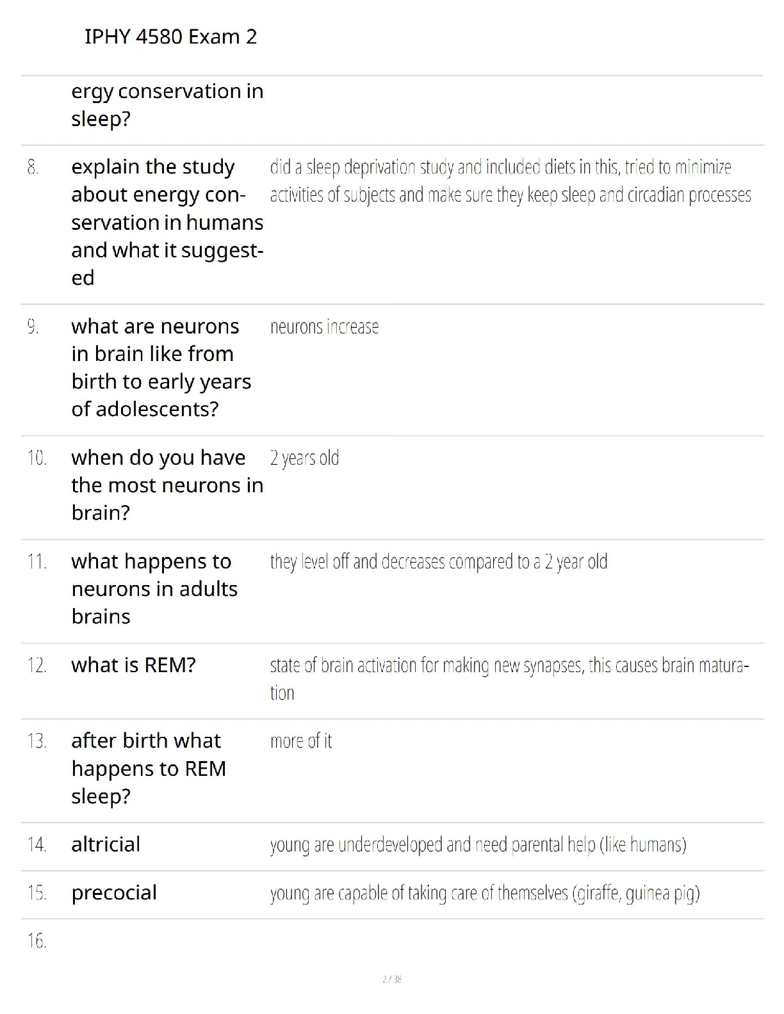Select the 'what is REM?' question
Image resolution: width=784 pixels, height=1014 pixels.
click(x=133, y=665)
